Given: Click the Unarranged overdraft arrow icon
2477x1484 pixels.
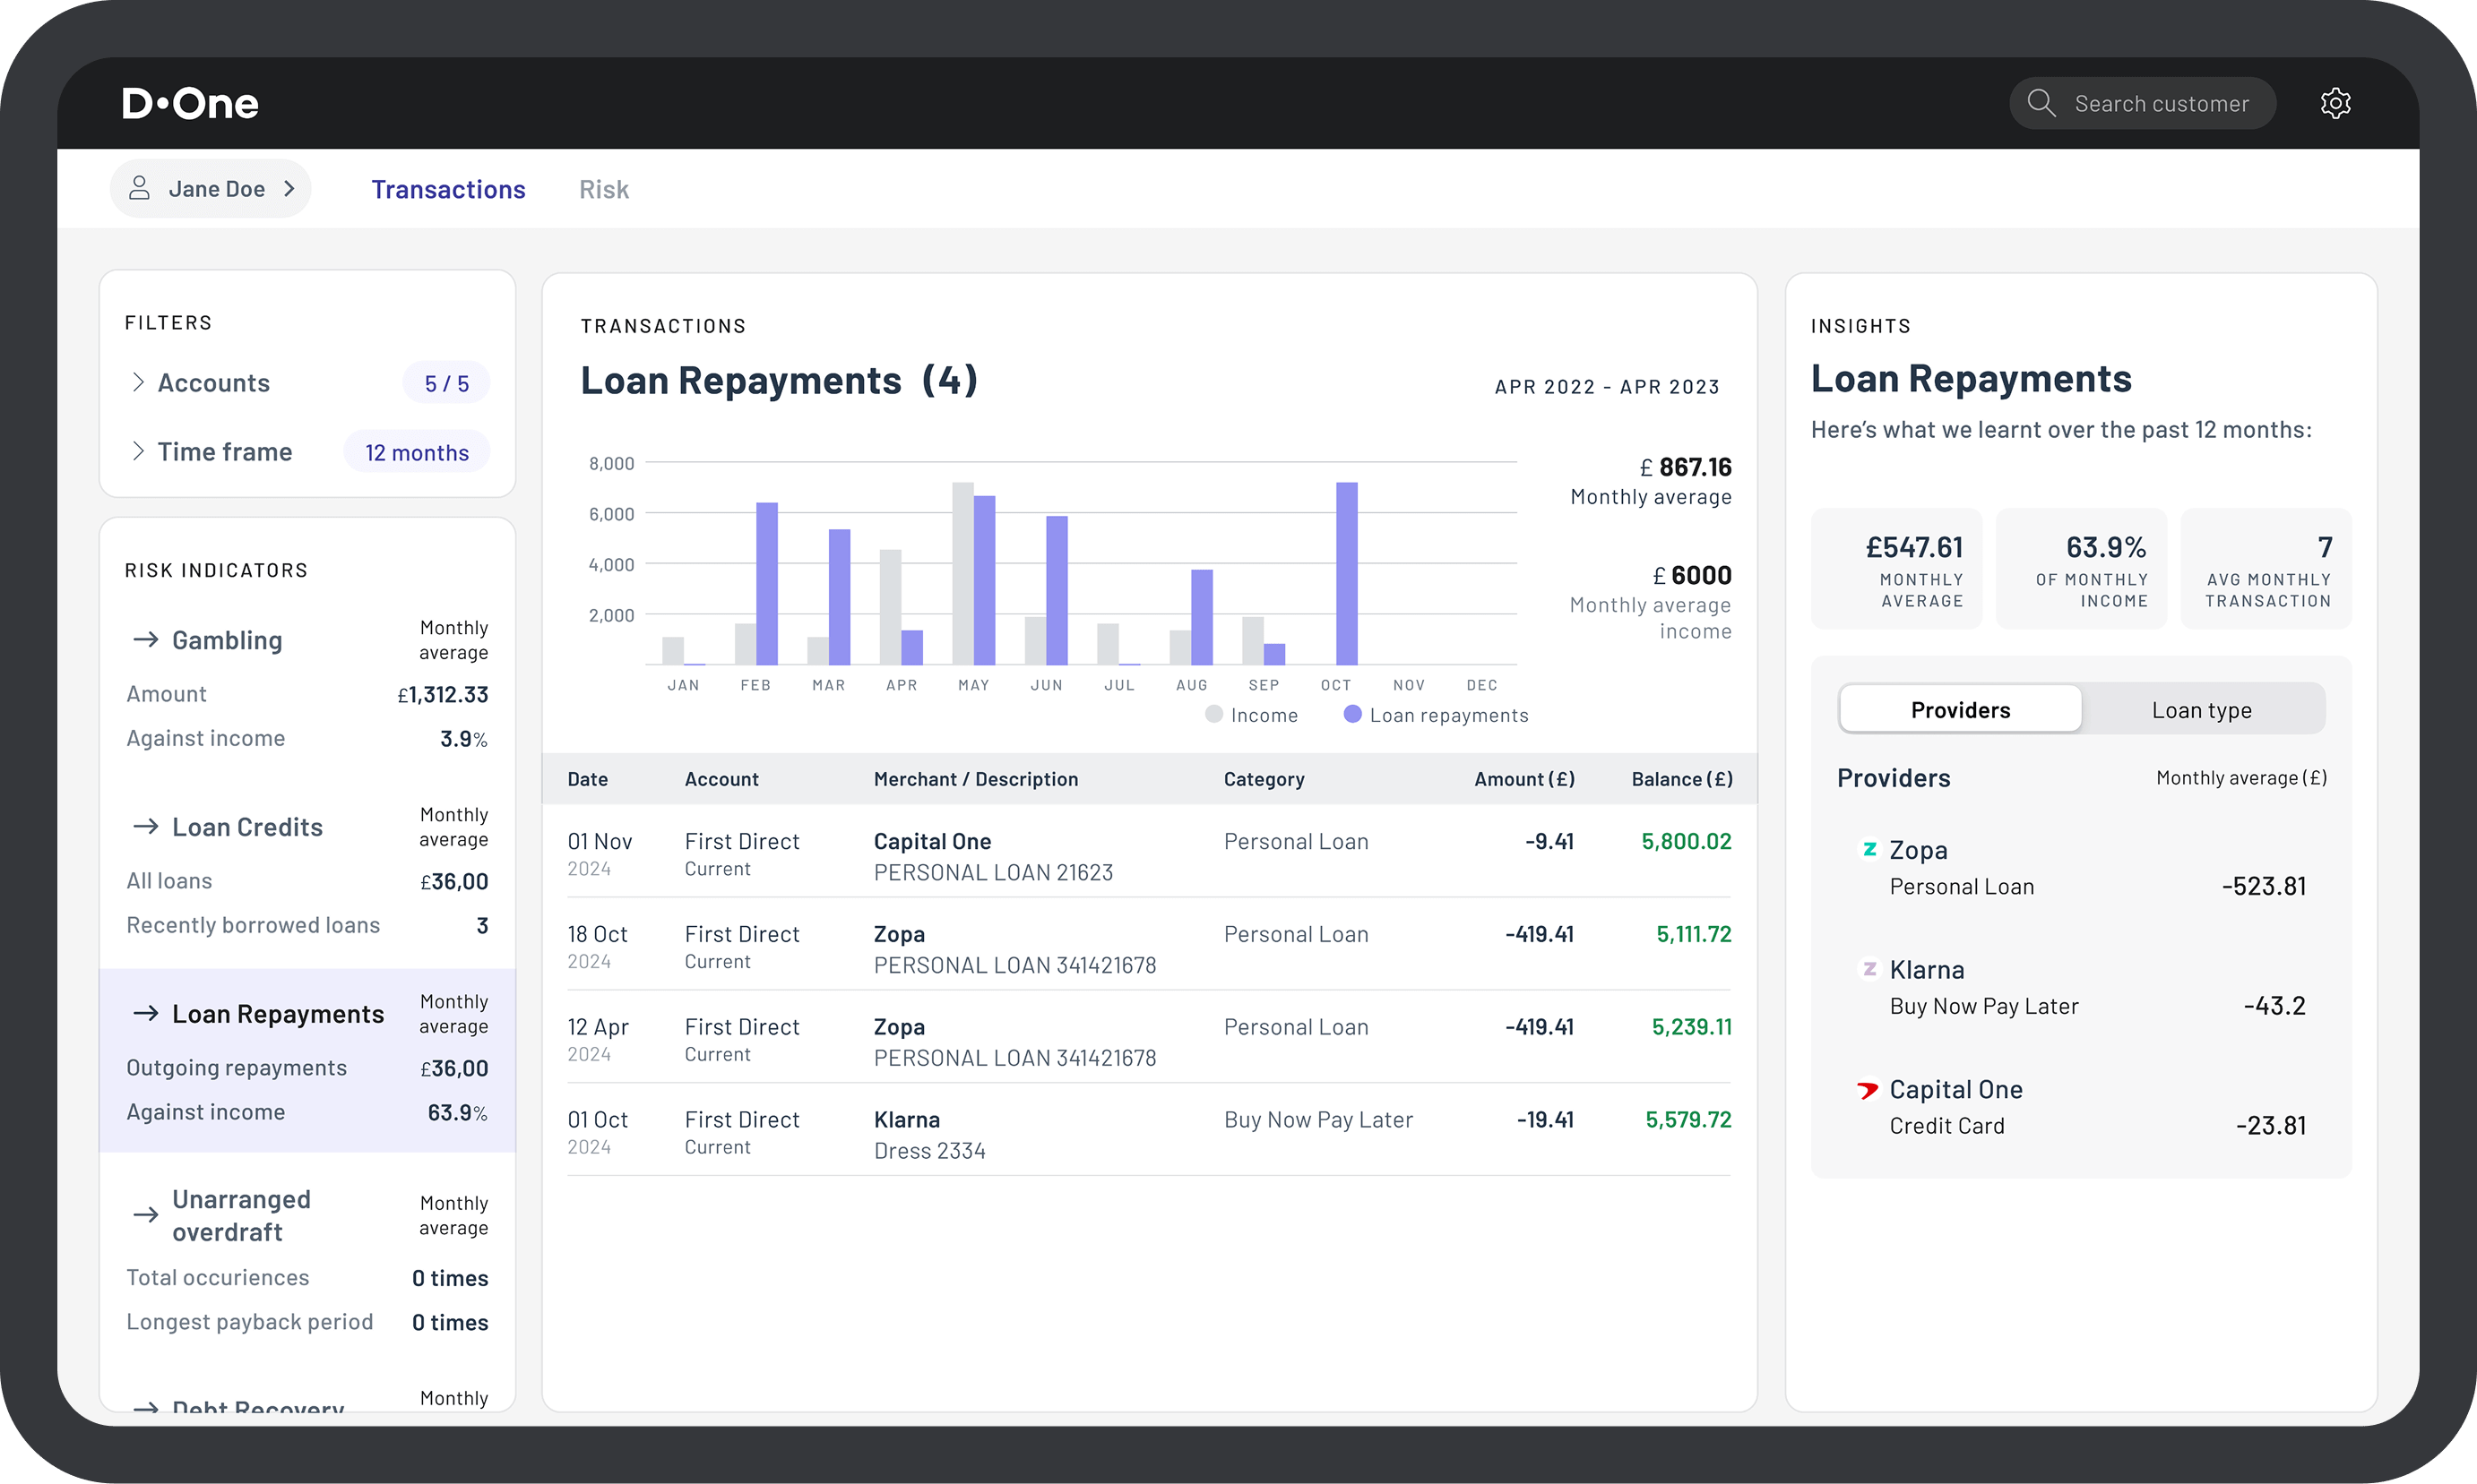Looking at the screenshot, I should click(146, 1214).
